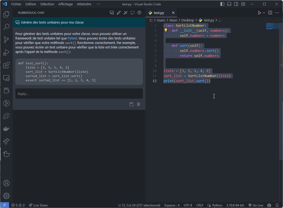Open the Search view
This screenshot has height=208, width=283.
coord(6,27)
